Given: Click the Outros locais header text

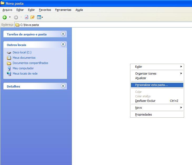Looking at the screenshot, I should click(16, 45).
